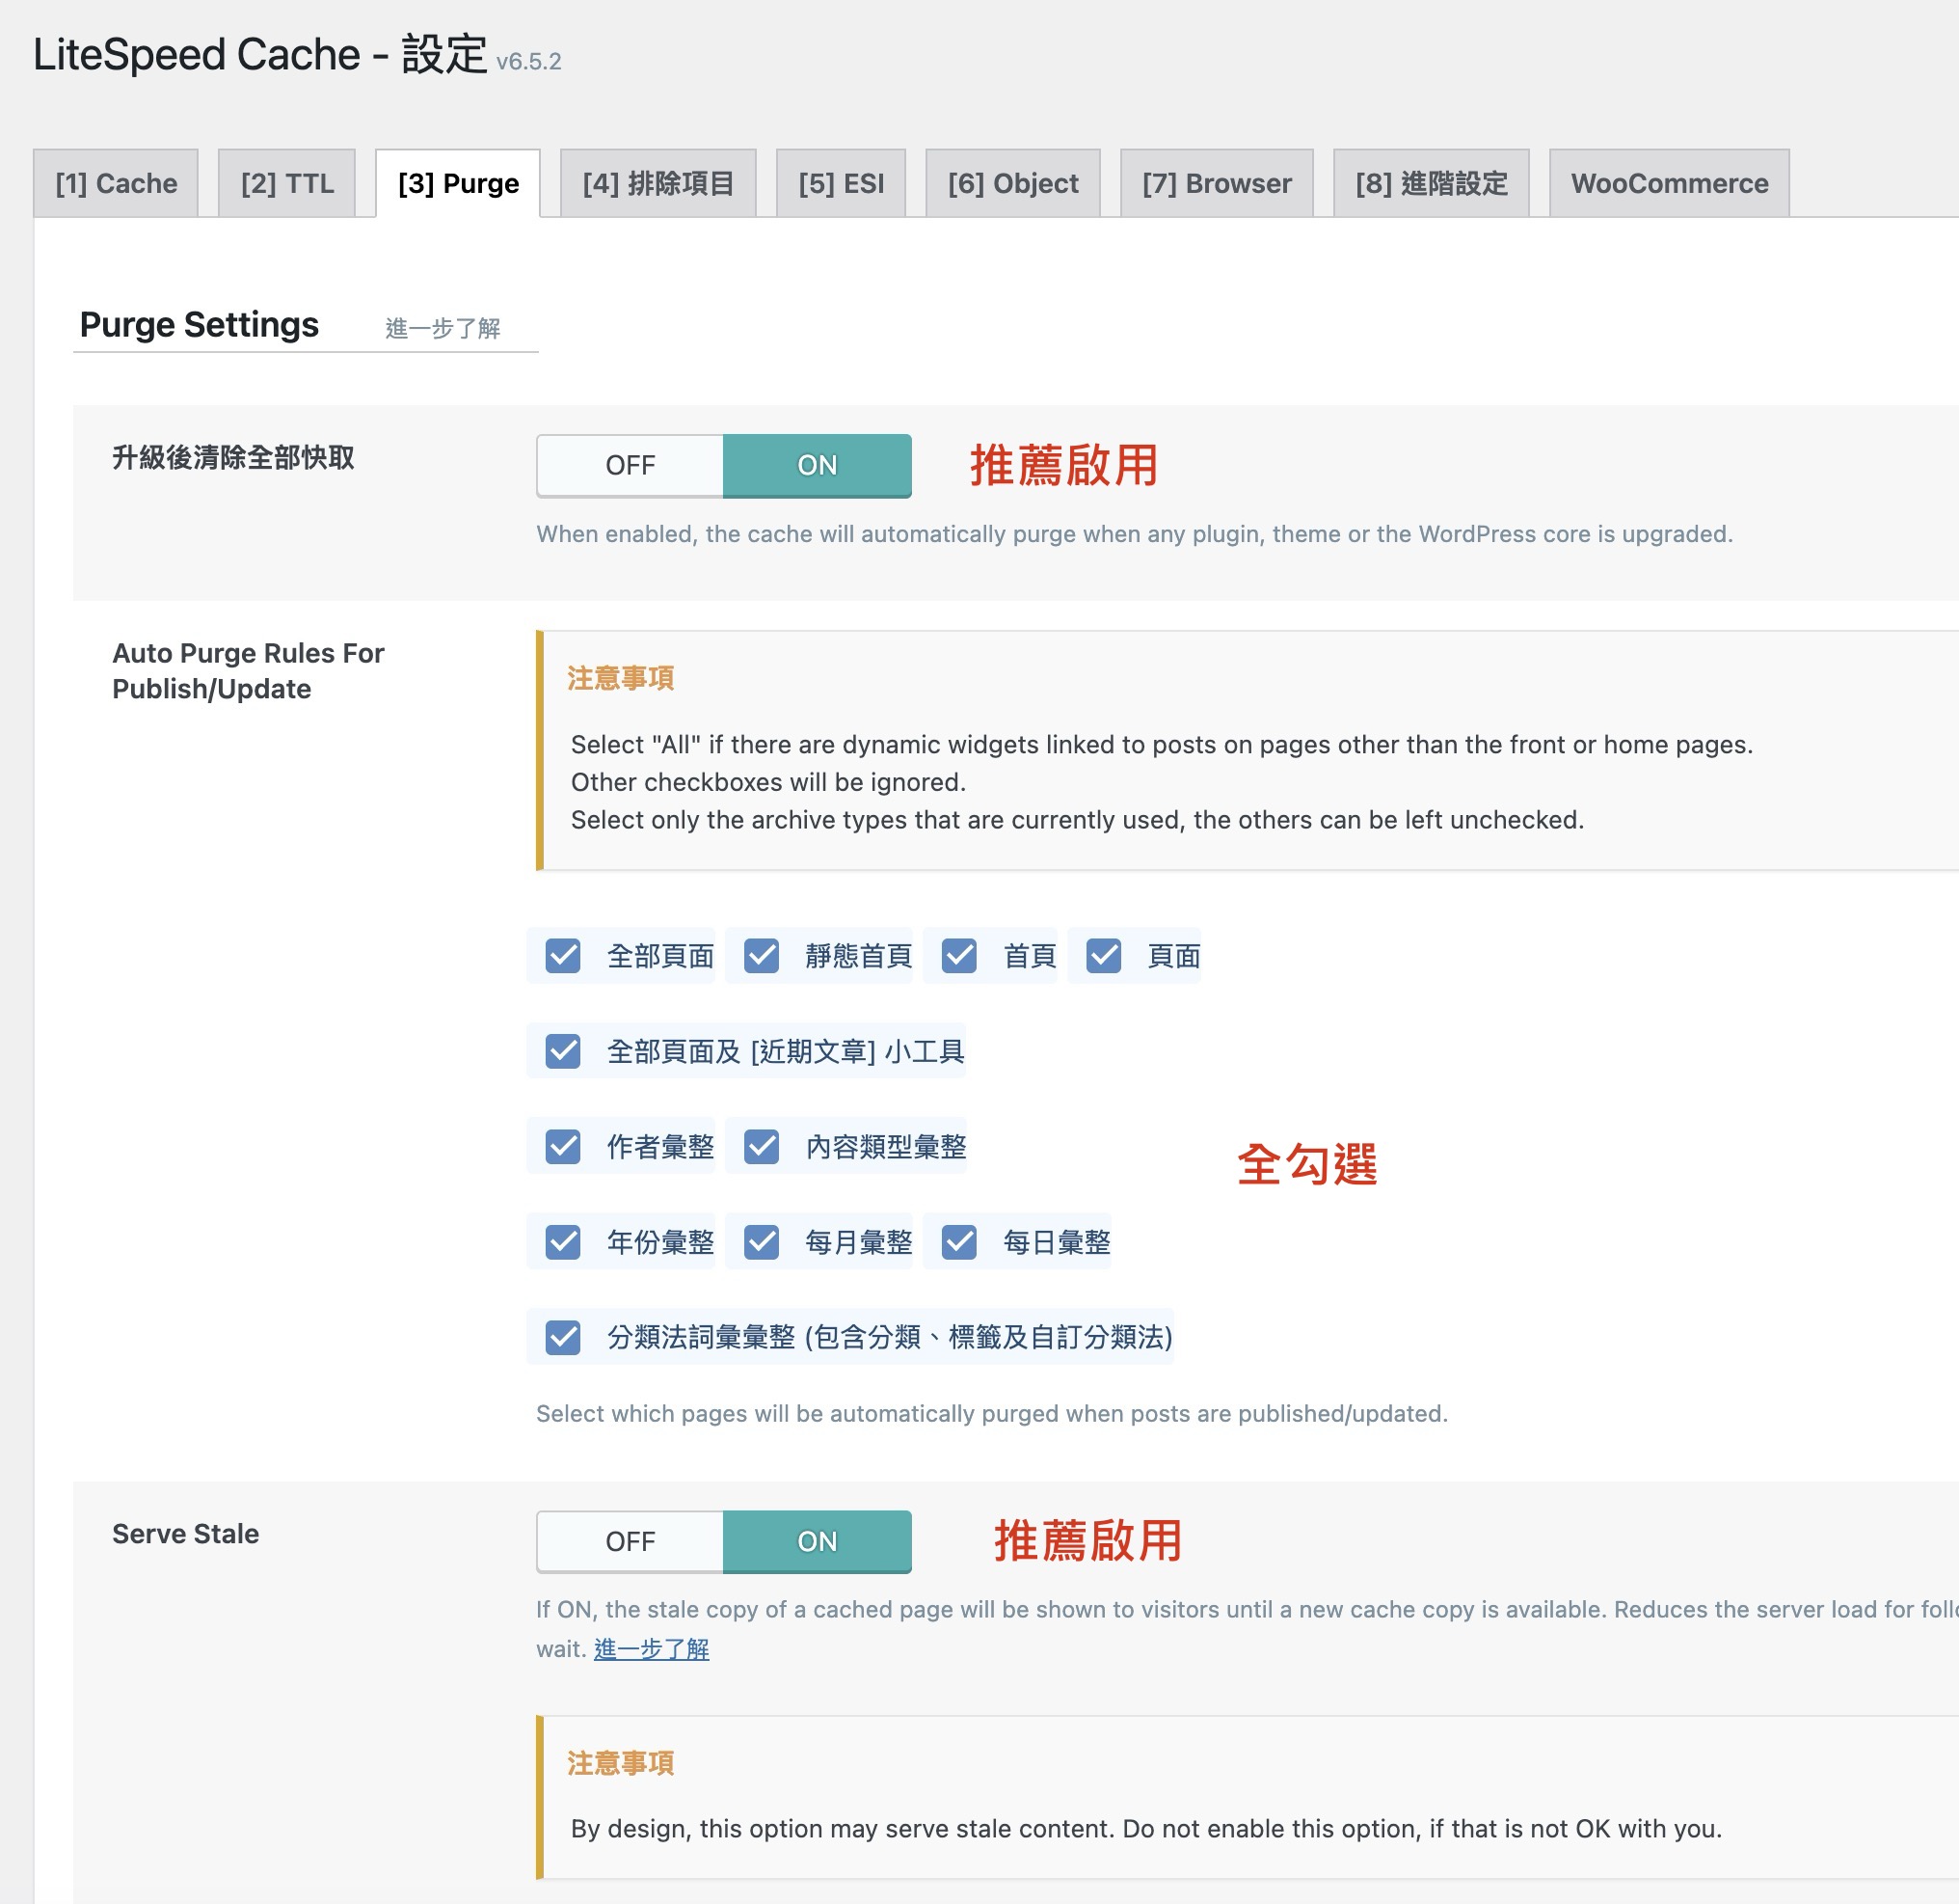Switch to the [7] Browser tab
The width and height of the screenshot is (1959, 1904).
1217,183
